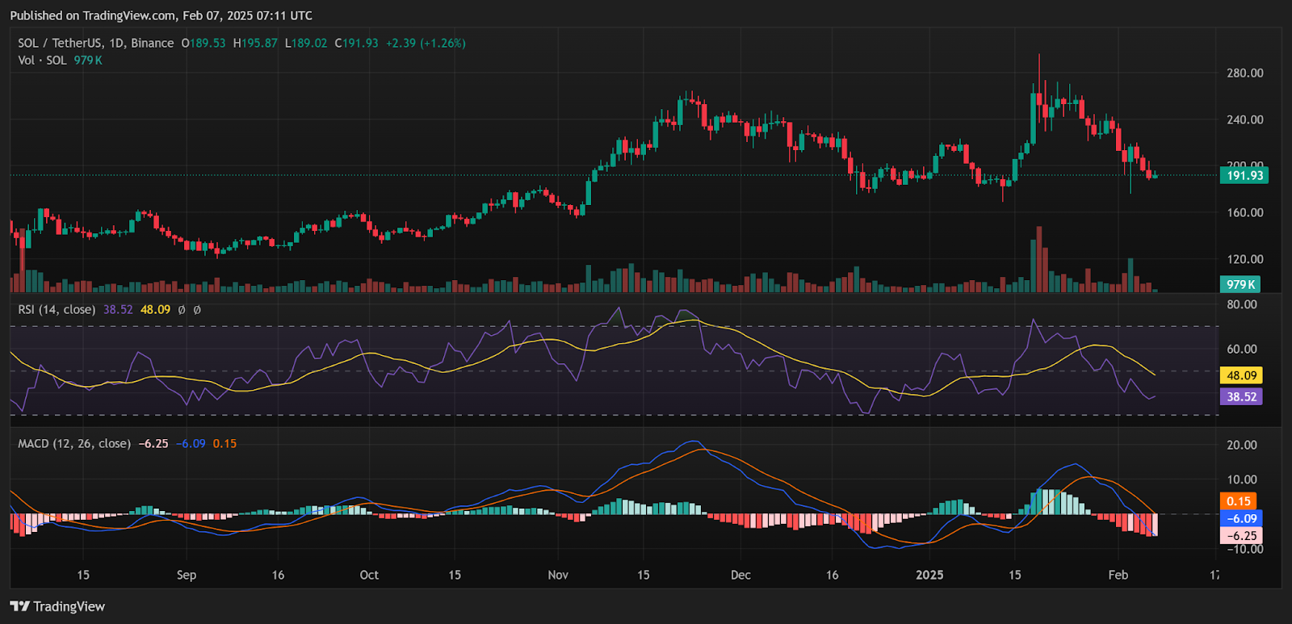The height and width of the screenshot is (624, 1292).
Task: Click the 120.00 price axis label
Action: [1244, 259]
